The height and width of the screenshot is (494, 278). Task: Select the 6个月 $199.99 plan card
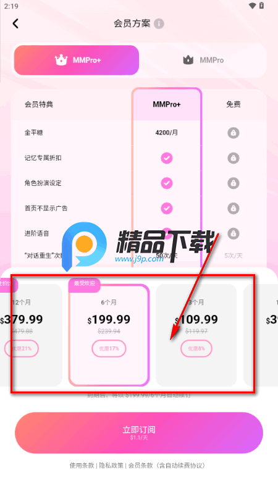pos(109,335)
